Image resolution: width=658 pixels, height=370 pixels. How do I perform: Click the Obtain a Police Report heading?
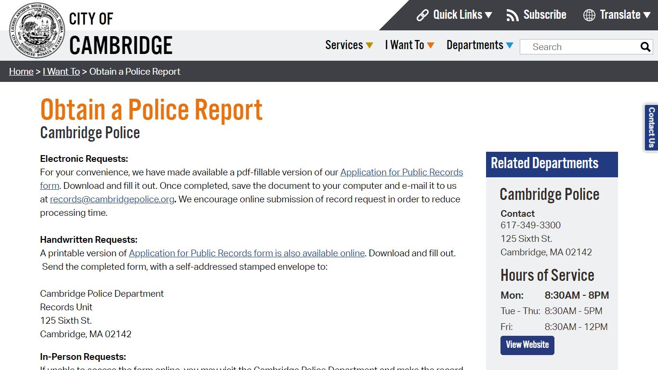[x=151, y=110]
